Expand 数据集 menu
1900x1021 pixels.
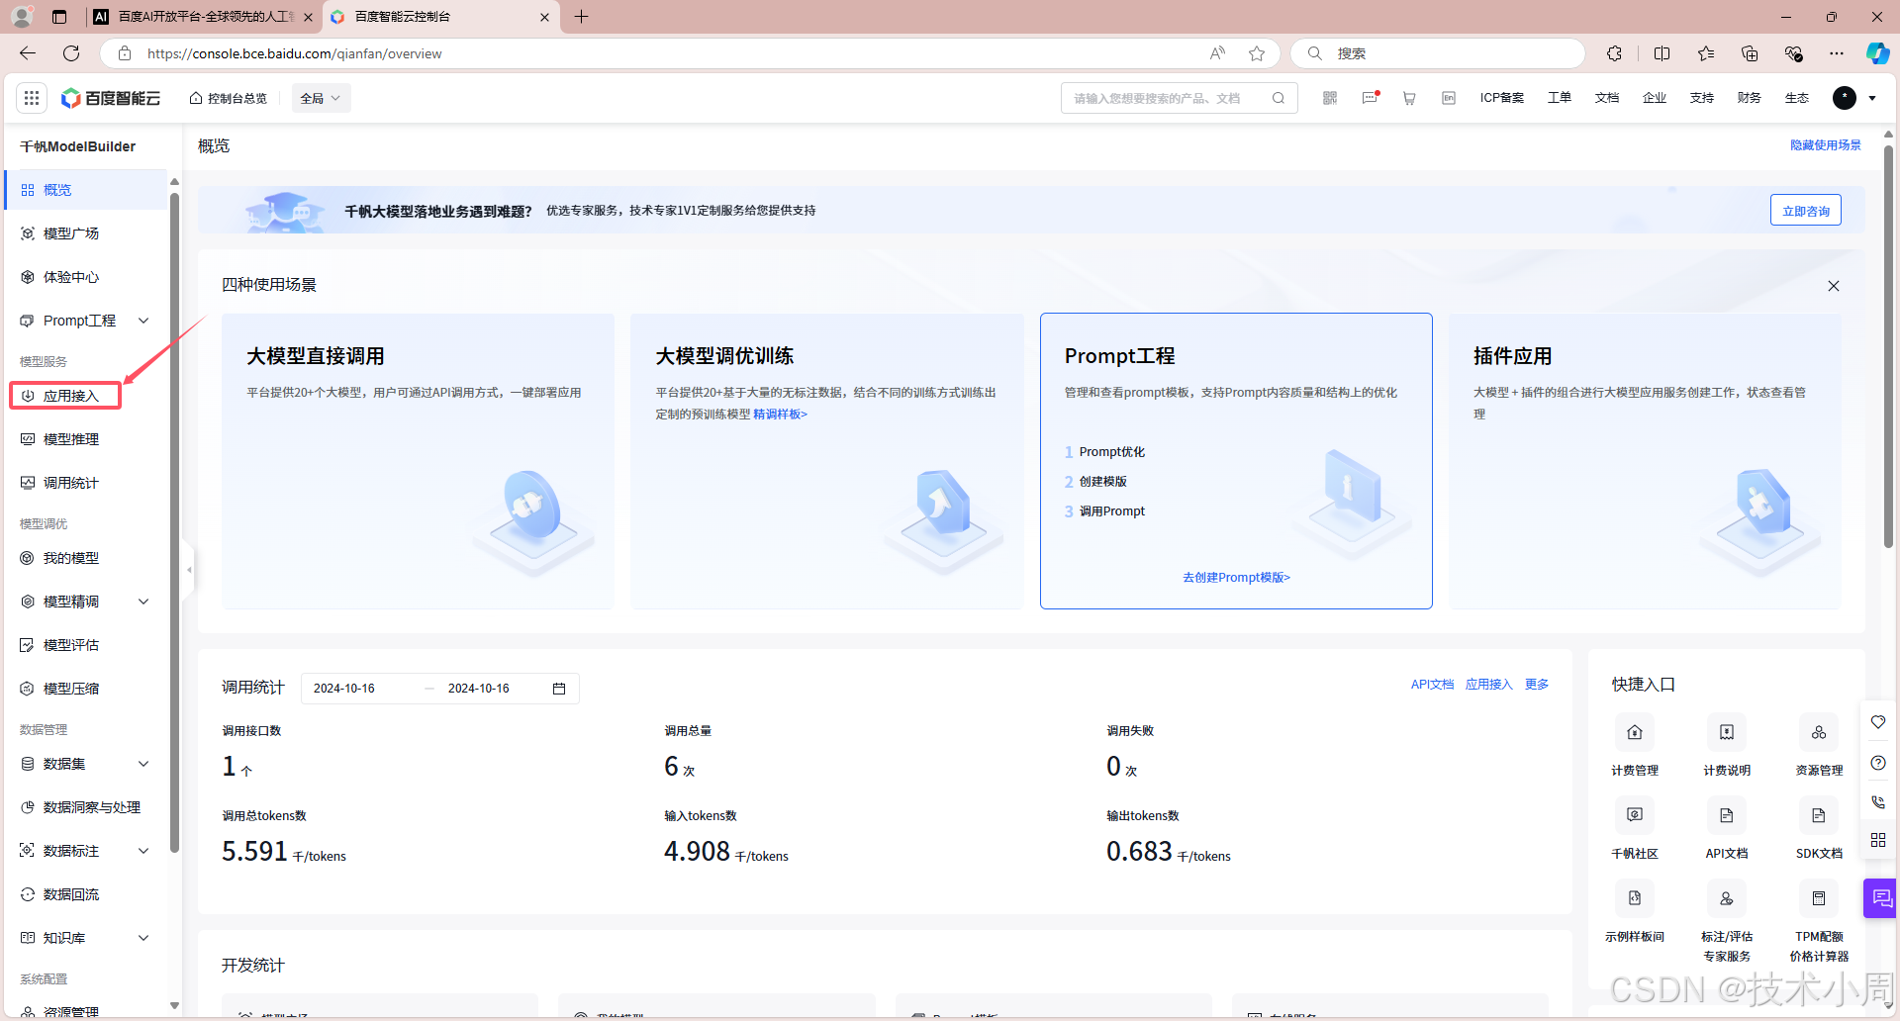point(143,764)
